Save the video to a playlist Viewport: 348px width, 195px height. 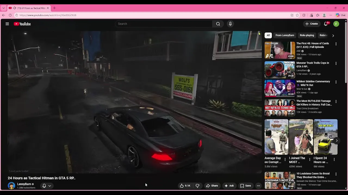point(246,186)
